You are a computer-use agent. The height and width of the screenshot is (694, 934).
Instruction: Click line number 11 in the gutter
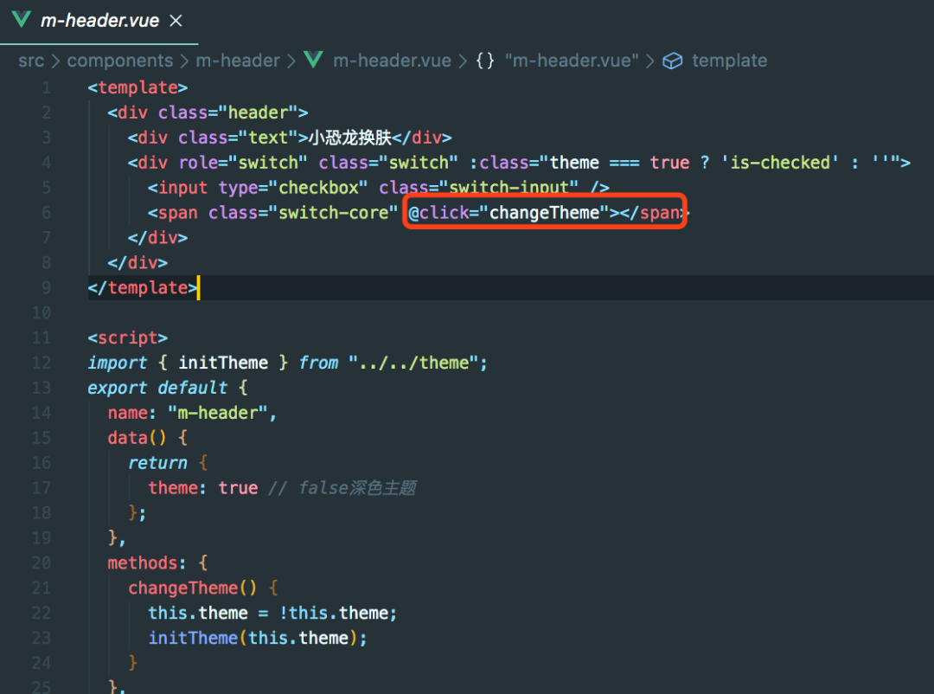tap(42, 338)
